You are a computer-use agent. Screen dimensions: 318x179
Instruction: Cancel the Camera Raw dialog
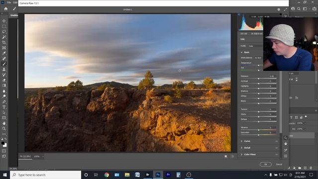279,165
